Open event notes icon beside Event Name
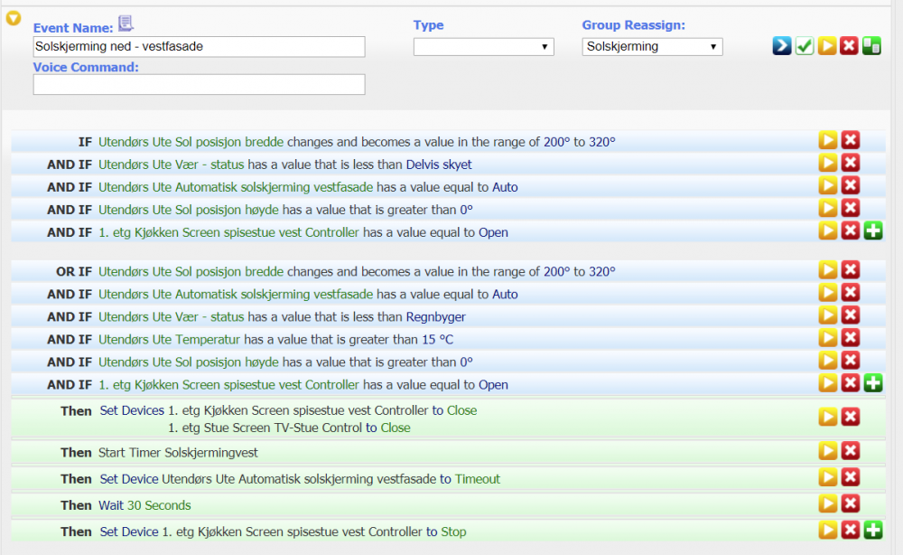 tap(126, 24)
